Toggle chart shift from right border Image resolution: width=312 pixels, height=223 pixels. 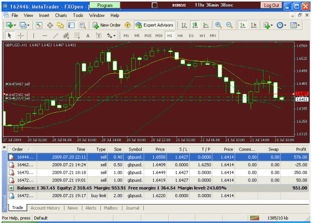pyautogui.click(x=254, y=25)
